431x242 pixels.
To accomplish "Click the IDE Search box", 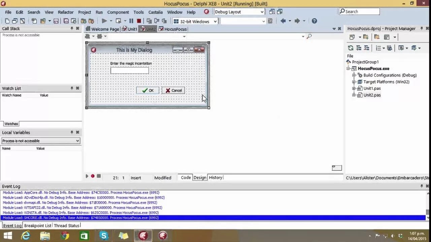I will [x=359, y=11].
